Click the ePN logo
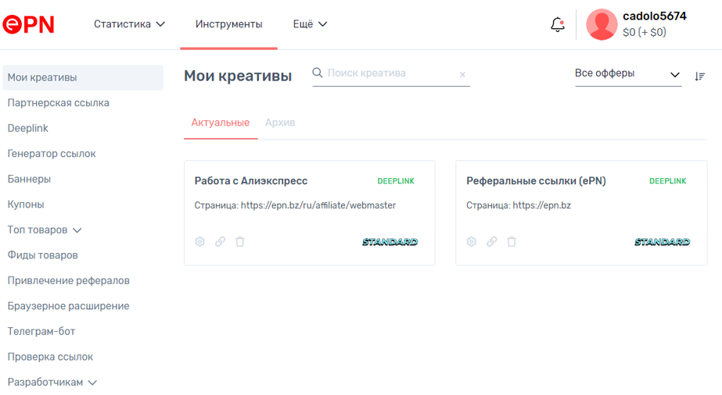Screen dimensions: 722x395 28,24
